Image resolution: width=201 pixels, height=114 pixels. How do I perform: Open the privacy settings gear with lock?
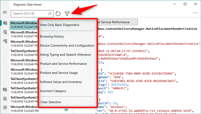[x=5, y=99]
